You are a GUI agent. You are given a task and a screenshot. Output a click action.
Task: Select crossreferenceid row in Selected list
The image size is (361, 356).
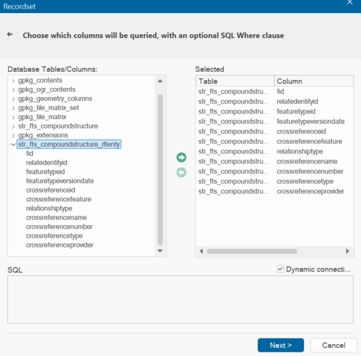click(x=274, y=132)
